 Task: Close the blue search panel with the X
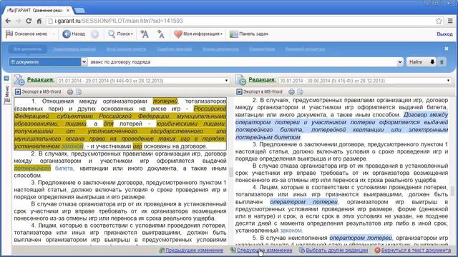447,49
